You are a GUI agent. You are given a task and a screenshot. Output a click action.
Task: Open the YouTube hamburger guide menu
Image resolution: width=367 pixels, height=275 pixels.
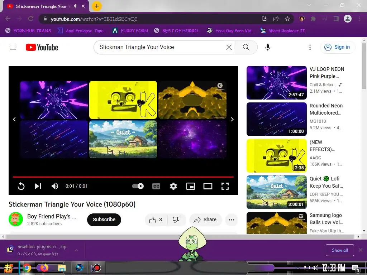tap(13, 47)
